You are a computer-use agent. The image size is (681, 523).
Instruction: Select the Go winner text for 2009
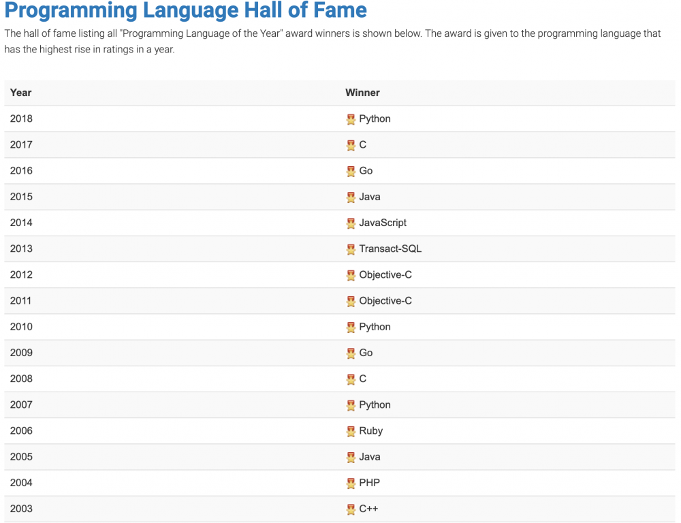coord(366,353)
